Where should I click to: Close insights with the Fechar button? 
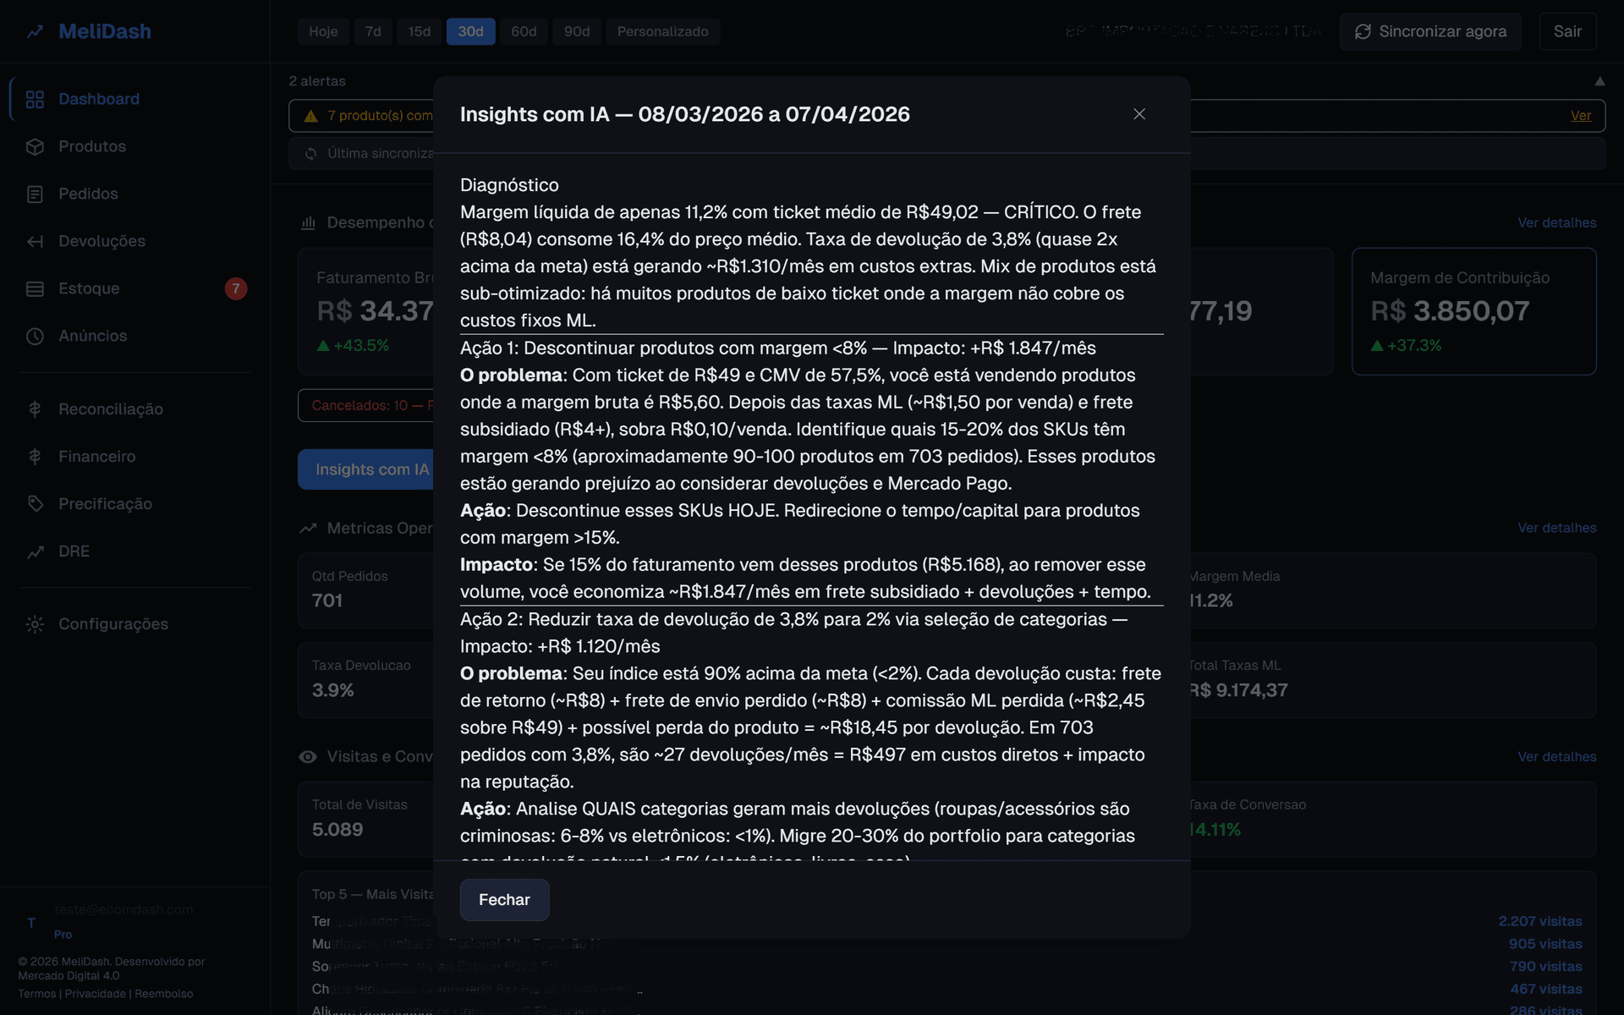(x=503, y=900)
